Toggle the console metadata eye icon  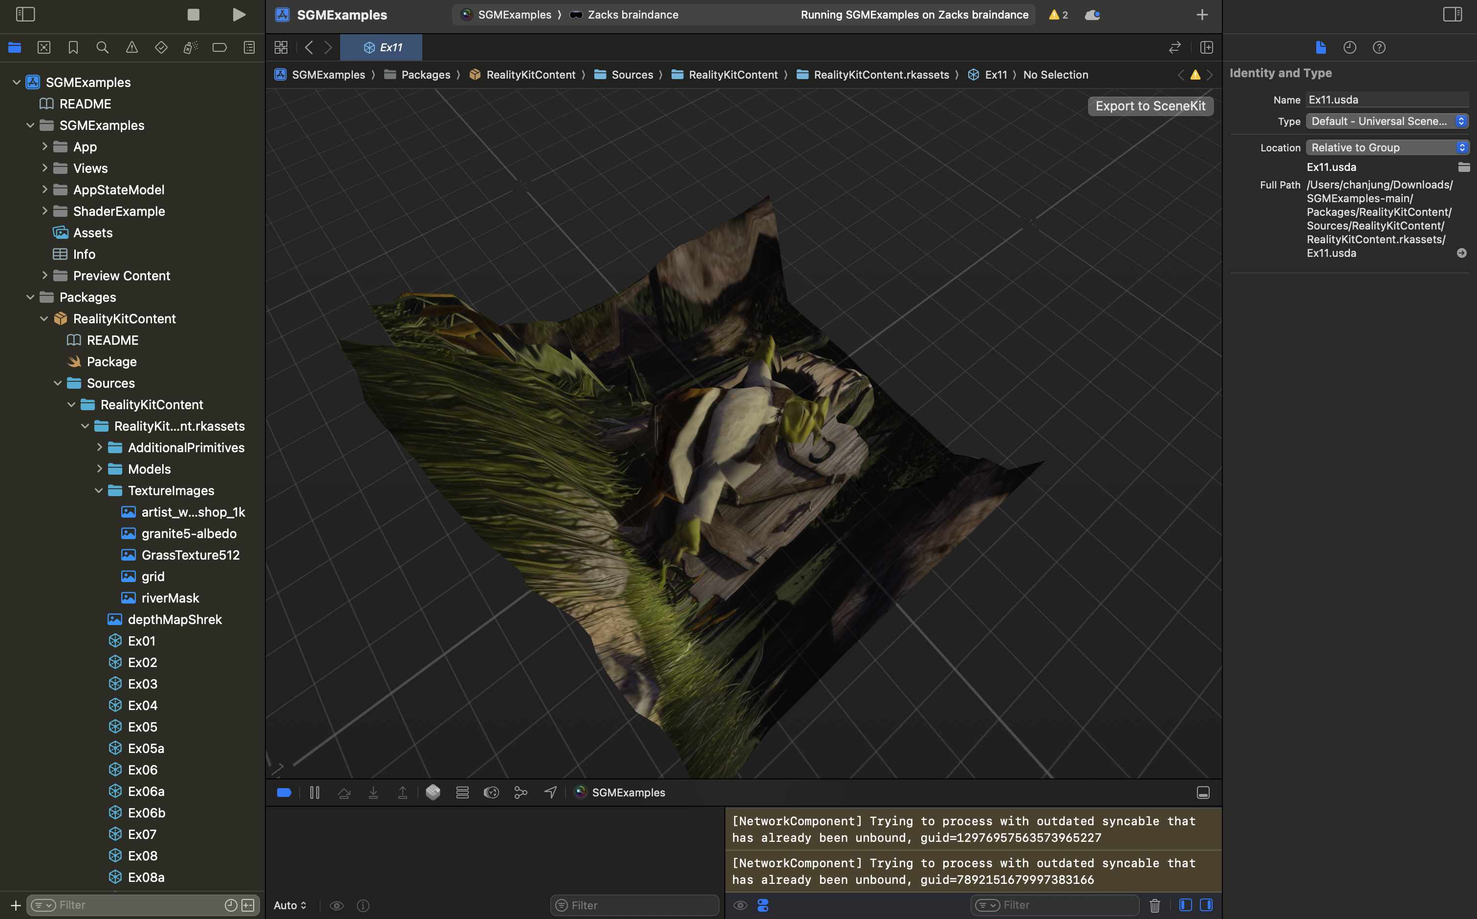tap(739, 905)
